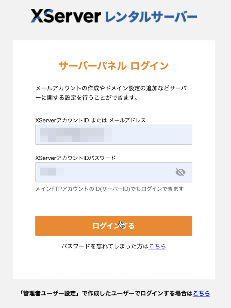Viewport: 231px width, 308px height.
Task: Click the masked value in the password field
Action: (52, 171)
